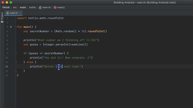Image resolution: width=193 pixels, height=108 pixels.
Task: Click the word secretNumber on line 4
Action: 40,31
